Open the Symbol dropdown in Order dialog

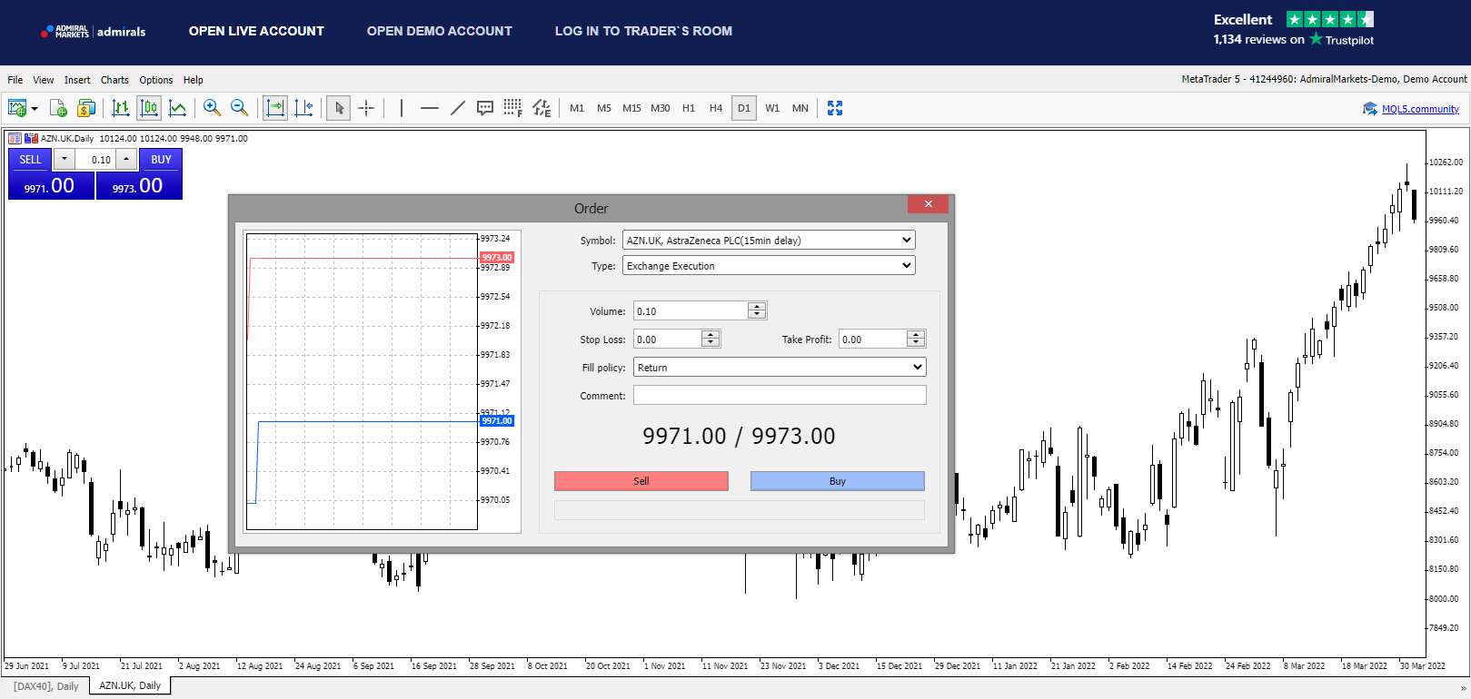click(769, 241)
